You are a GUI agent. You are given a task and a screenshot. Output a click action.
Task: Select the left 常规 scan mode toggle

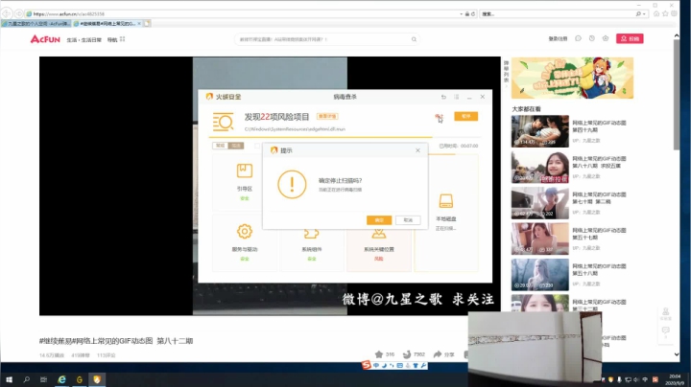221,146
